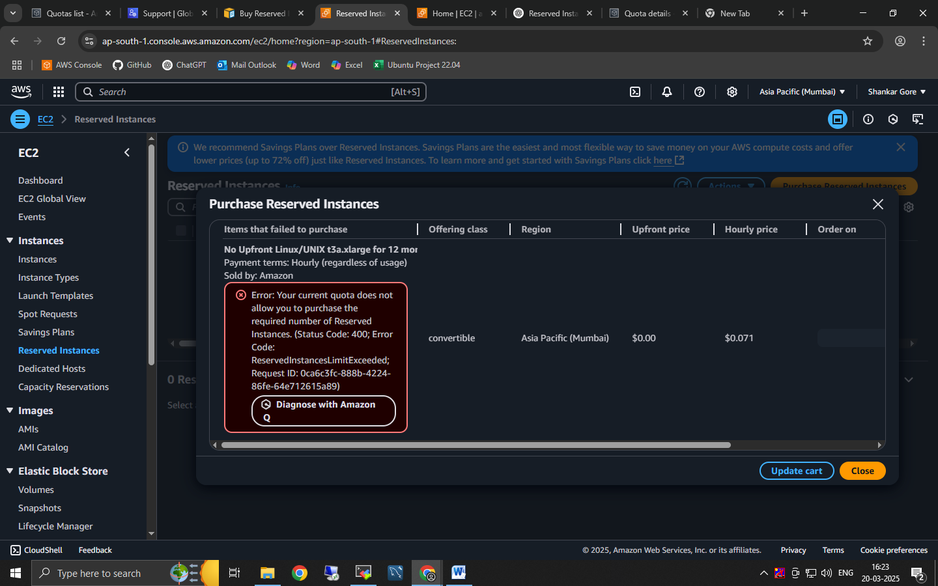Collapse the Instances section in the sidebar

pos(10,240)
